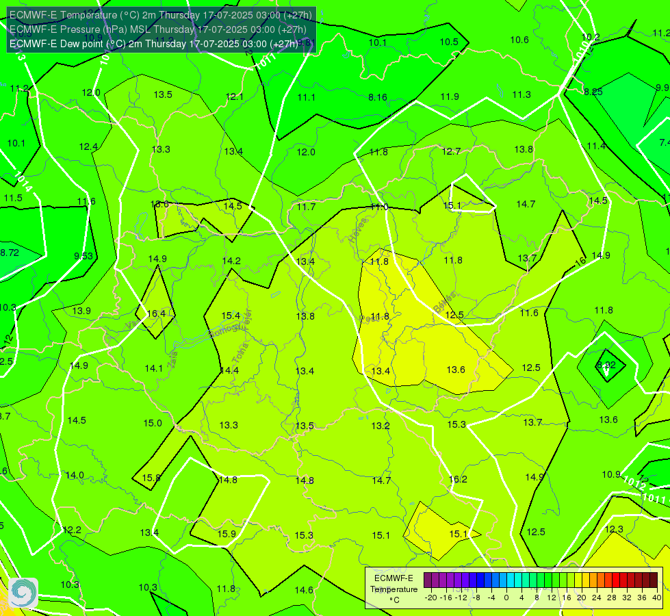Click the swirl weather logo icon
Image resolution: width=670 pixels, height=616 pixels.
click(23, 593)
